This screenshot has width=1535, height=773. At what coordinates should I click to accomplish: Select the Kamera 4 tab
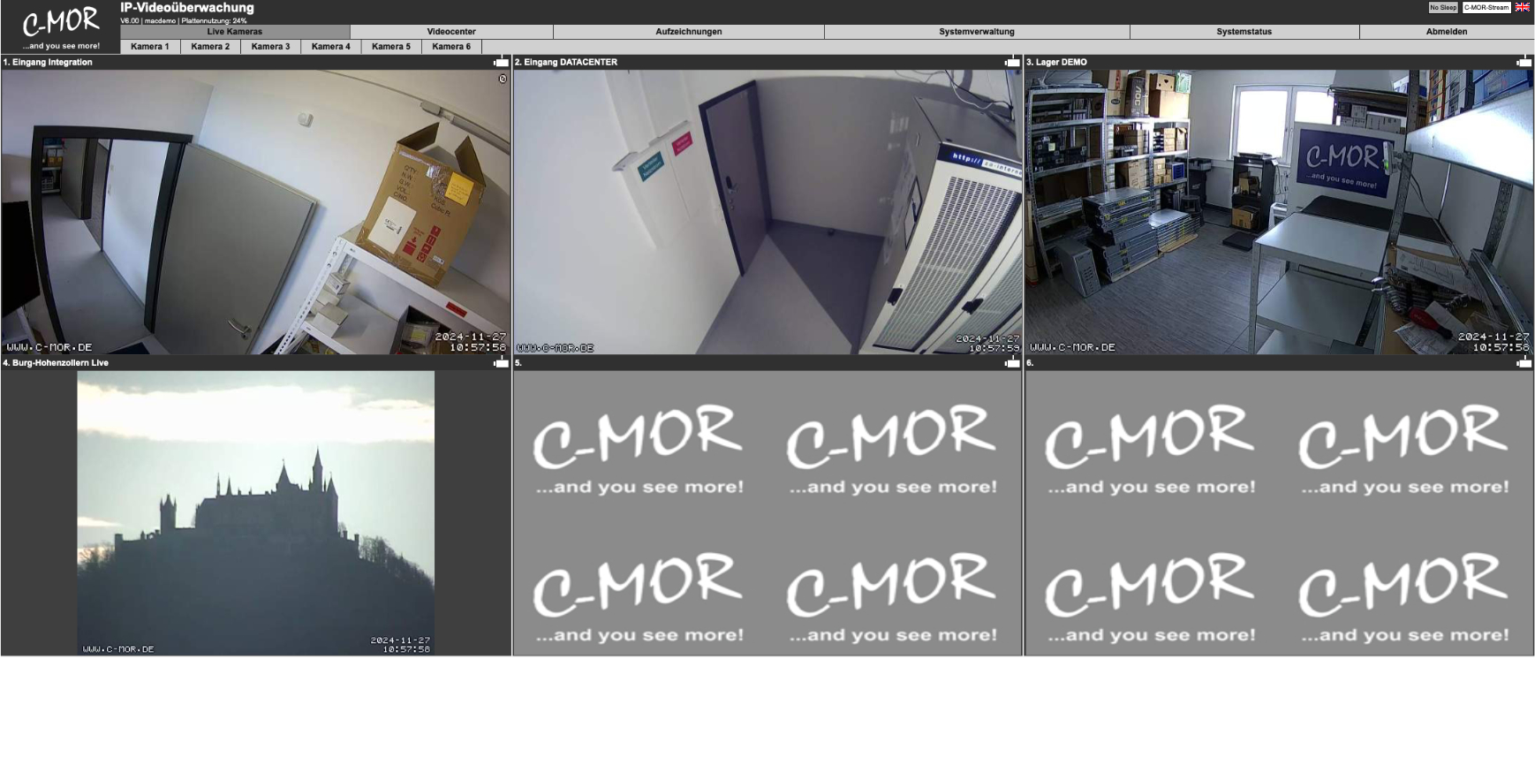click(x=331, y=47)
